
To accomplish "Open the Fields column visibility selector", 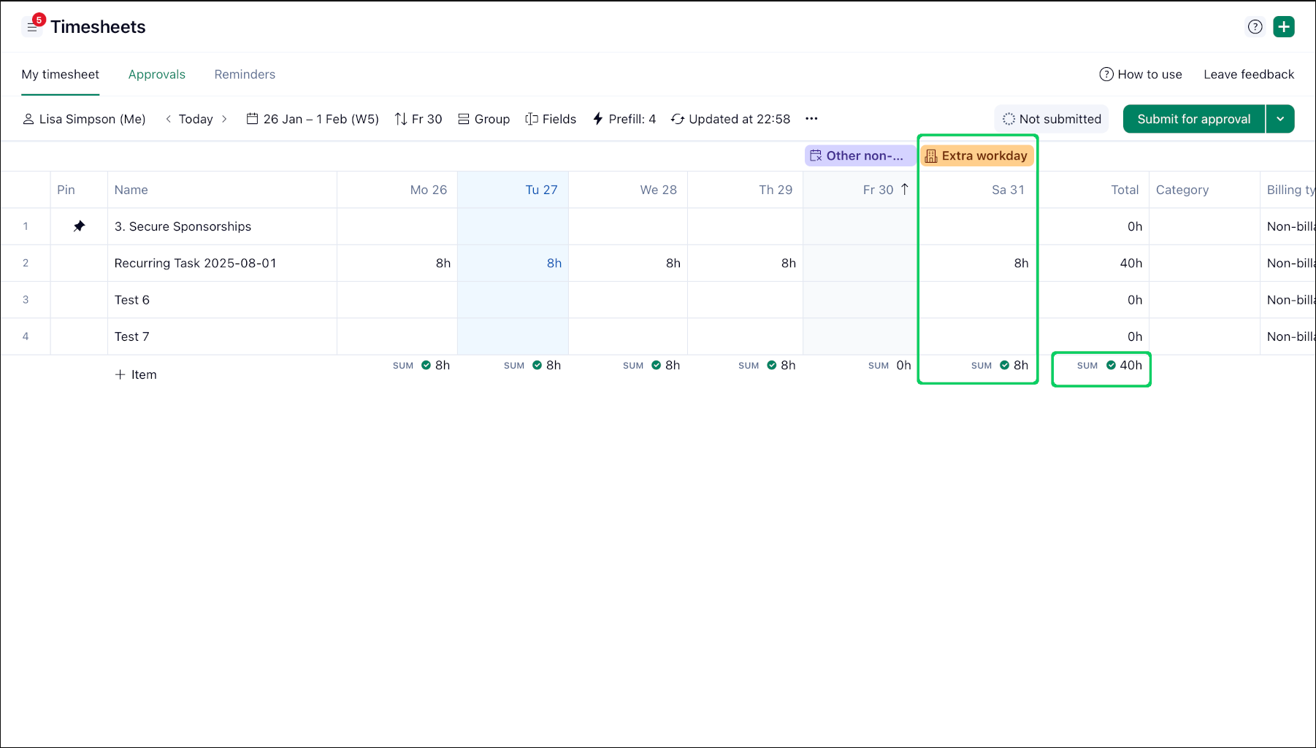I will [x=551, y=119].
